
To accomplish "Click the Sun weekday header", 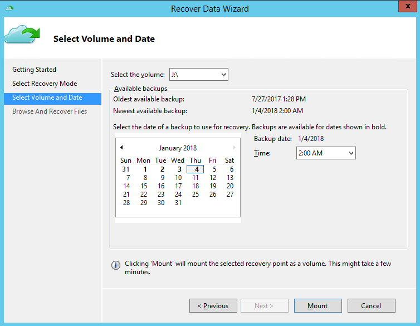I will click(126, 160).
